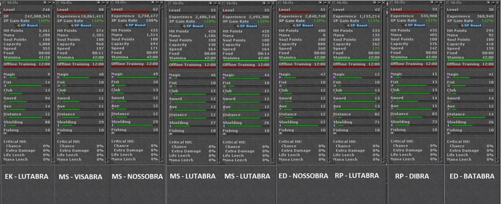
Task: Click the XP value 242,508,345
Action: (37, 16)
